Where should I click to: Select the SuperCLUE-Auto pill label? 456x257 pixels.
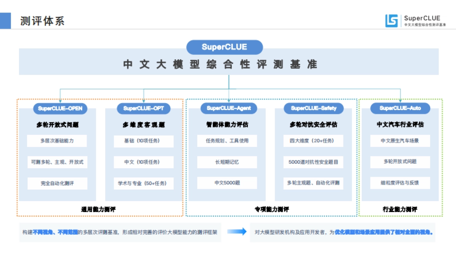click(401, 109)
